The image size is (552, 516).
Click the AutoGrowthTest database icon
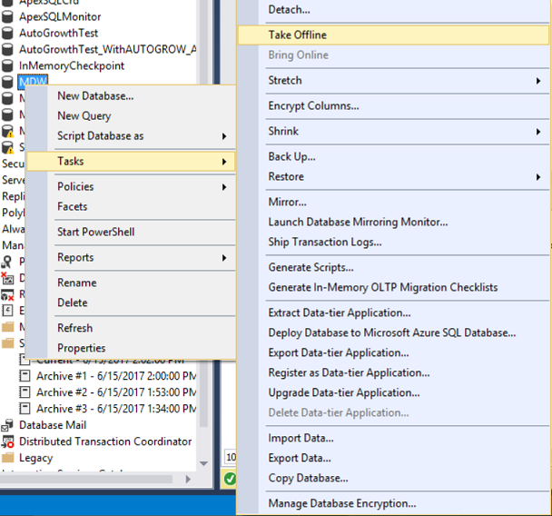(8, 33)
